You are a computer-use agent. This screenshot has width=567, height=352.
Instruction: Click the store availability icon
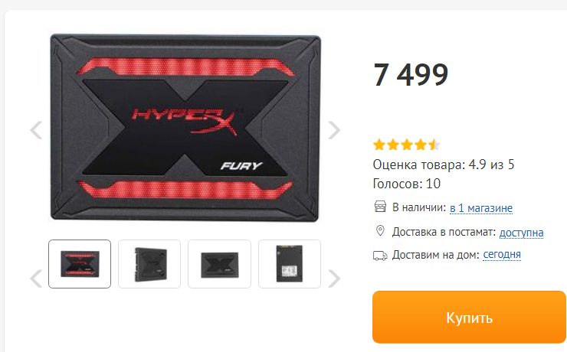[x=380, y=207]
